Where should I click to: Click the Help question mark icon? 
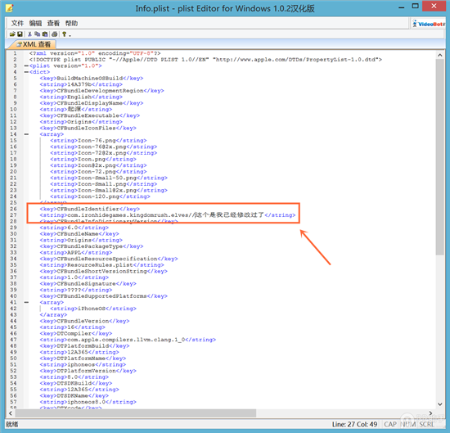click(65, 34)
